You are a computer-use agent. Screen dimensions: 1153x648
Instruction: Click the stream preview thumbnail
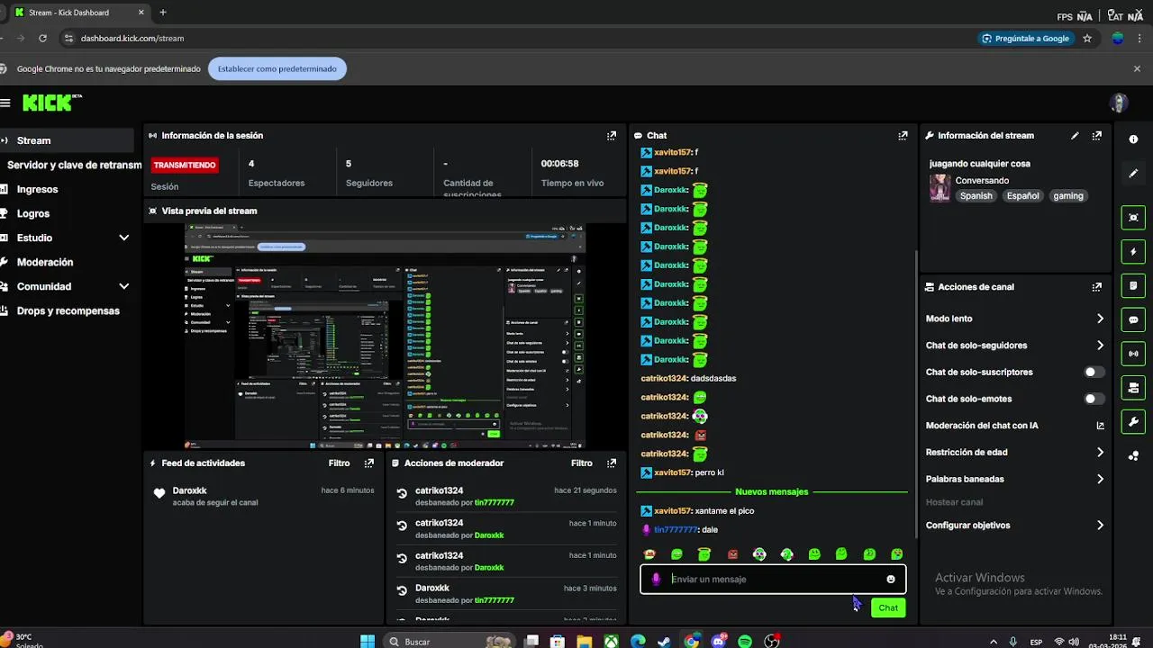385,336
